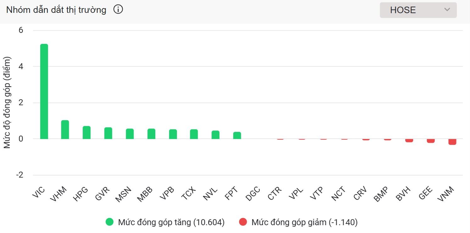Click the red BVH bar
The image size is (470, 233).
point(409,140)
